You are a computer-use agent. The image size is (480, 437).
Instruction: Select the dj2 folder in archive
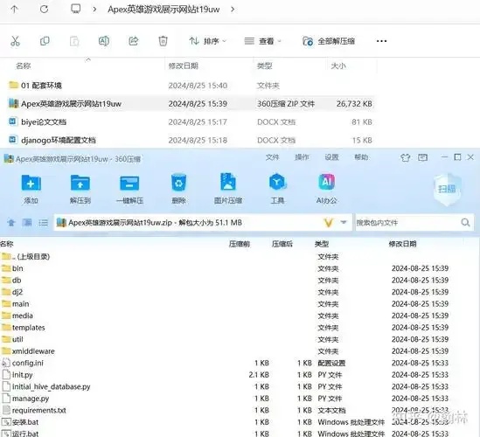[x=12, y=292]
